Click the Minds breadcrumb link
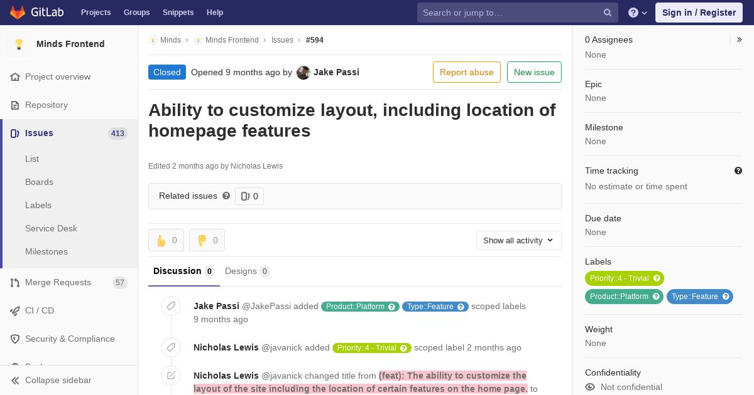 (170, 39)
